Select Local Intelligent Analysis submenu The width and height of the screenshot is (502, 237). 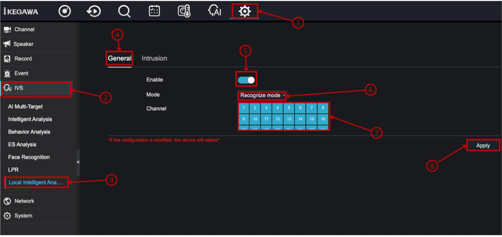coord(35,182)
